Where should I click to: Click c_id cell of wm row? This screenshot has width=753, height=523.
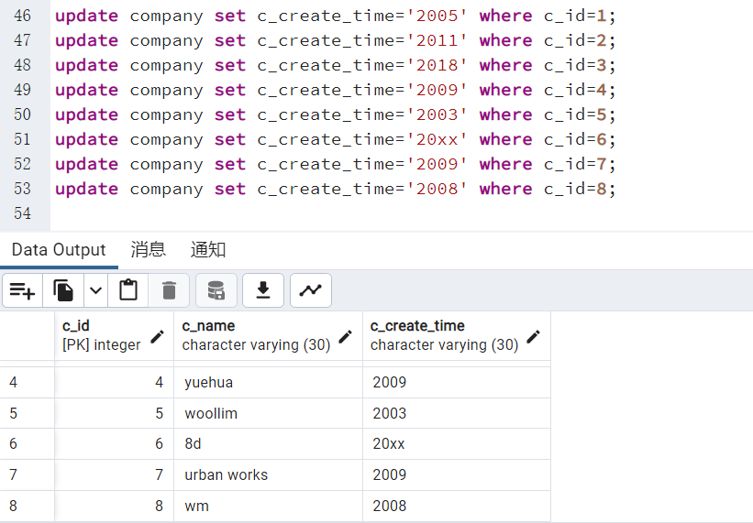(x=114, y=506)
